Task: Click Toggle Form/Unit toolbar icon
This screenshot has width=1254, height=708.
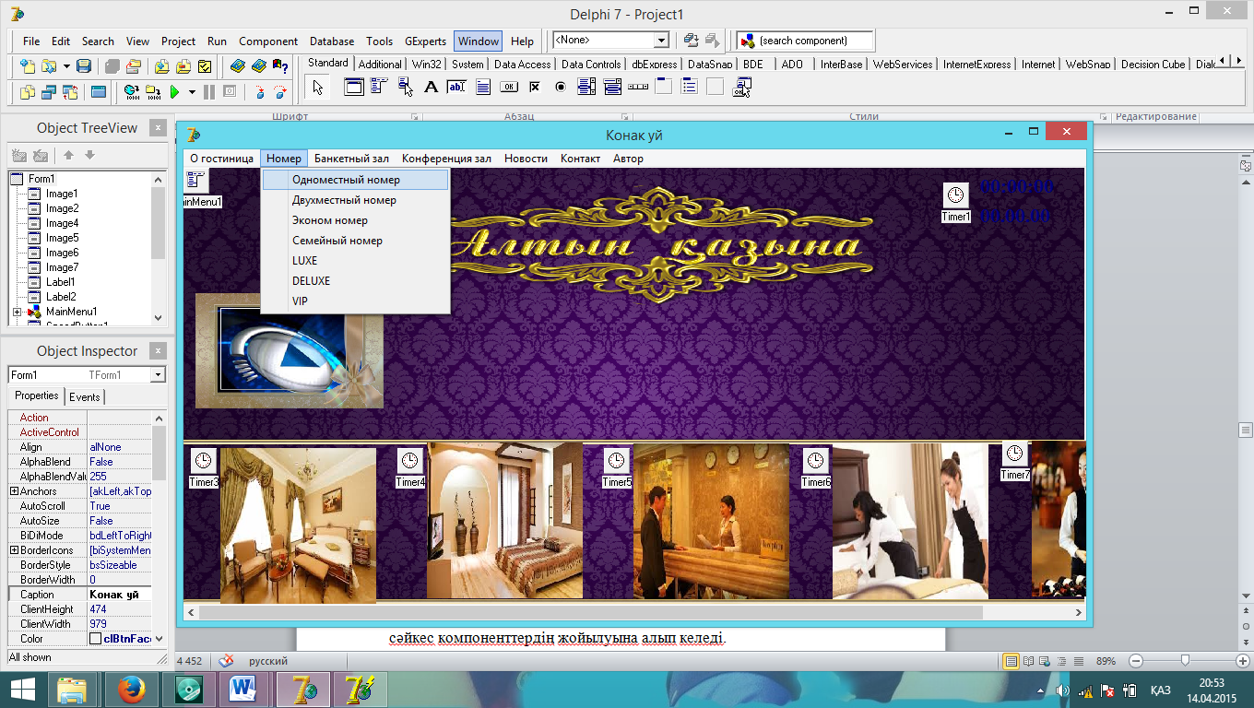Action: click(69, 91)
